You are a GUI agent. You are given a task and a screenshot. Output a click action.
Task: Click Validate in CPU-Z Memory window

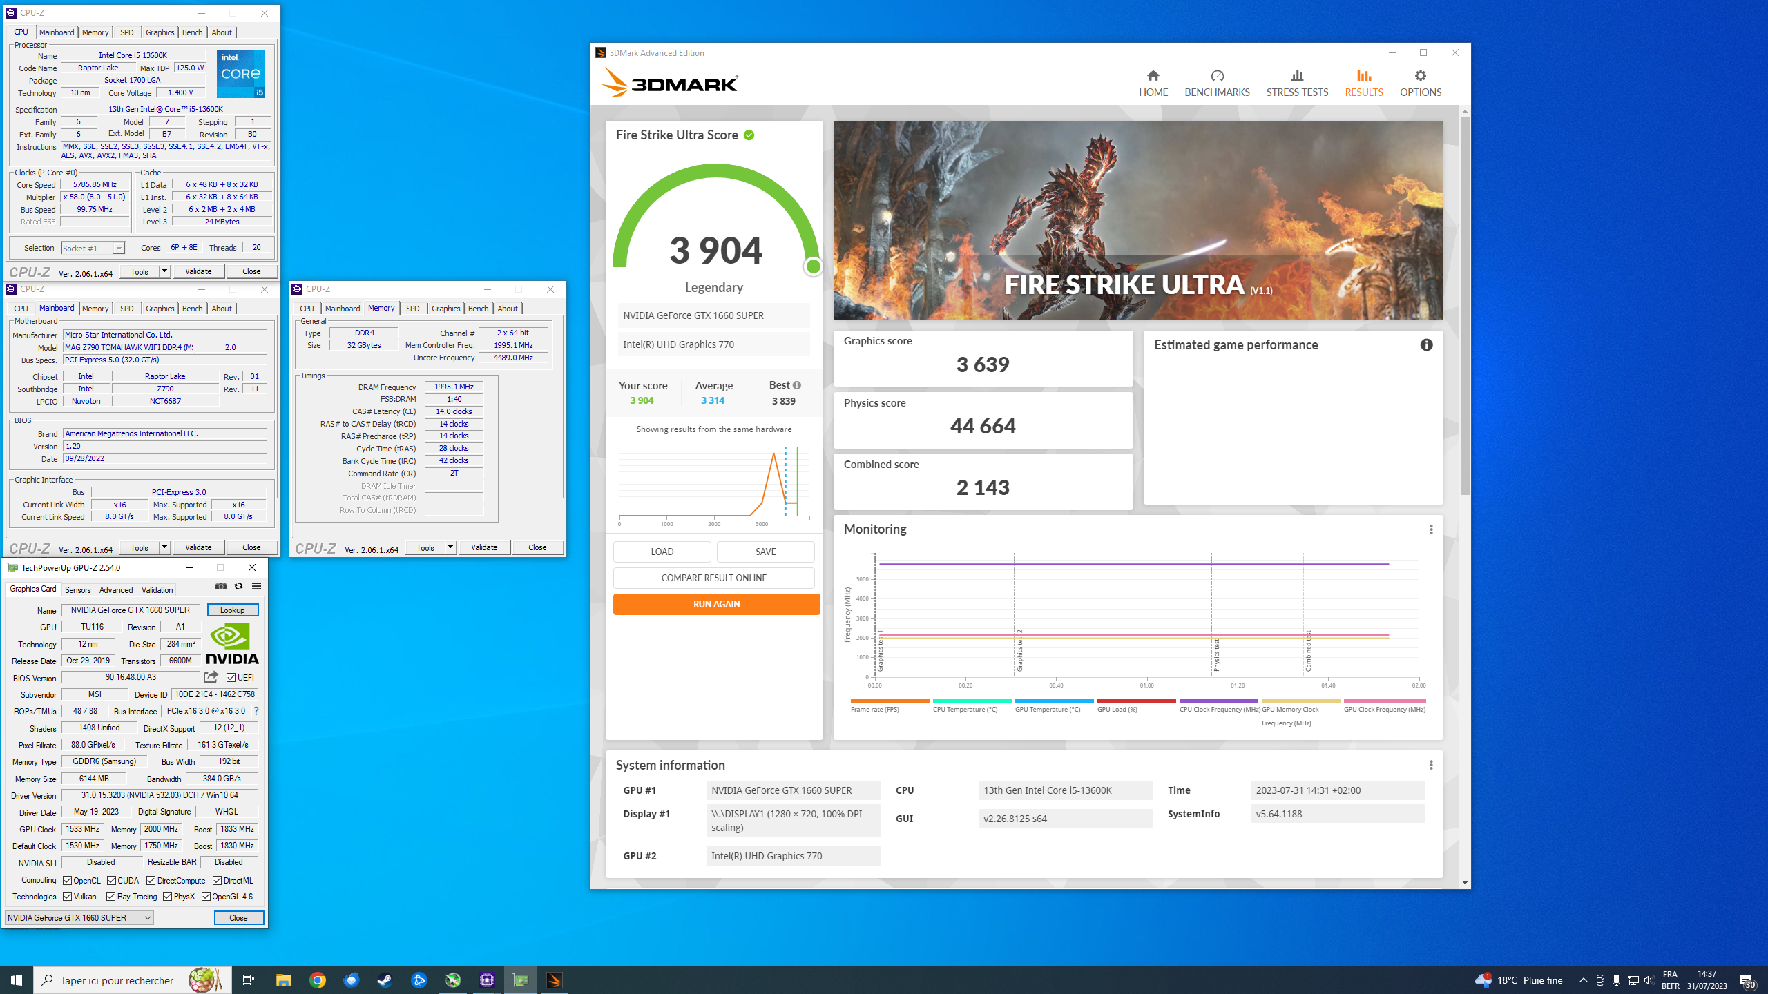click(x=484, y=547)
